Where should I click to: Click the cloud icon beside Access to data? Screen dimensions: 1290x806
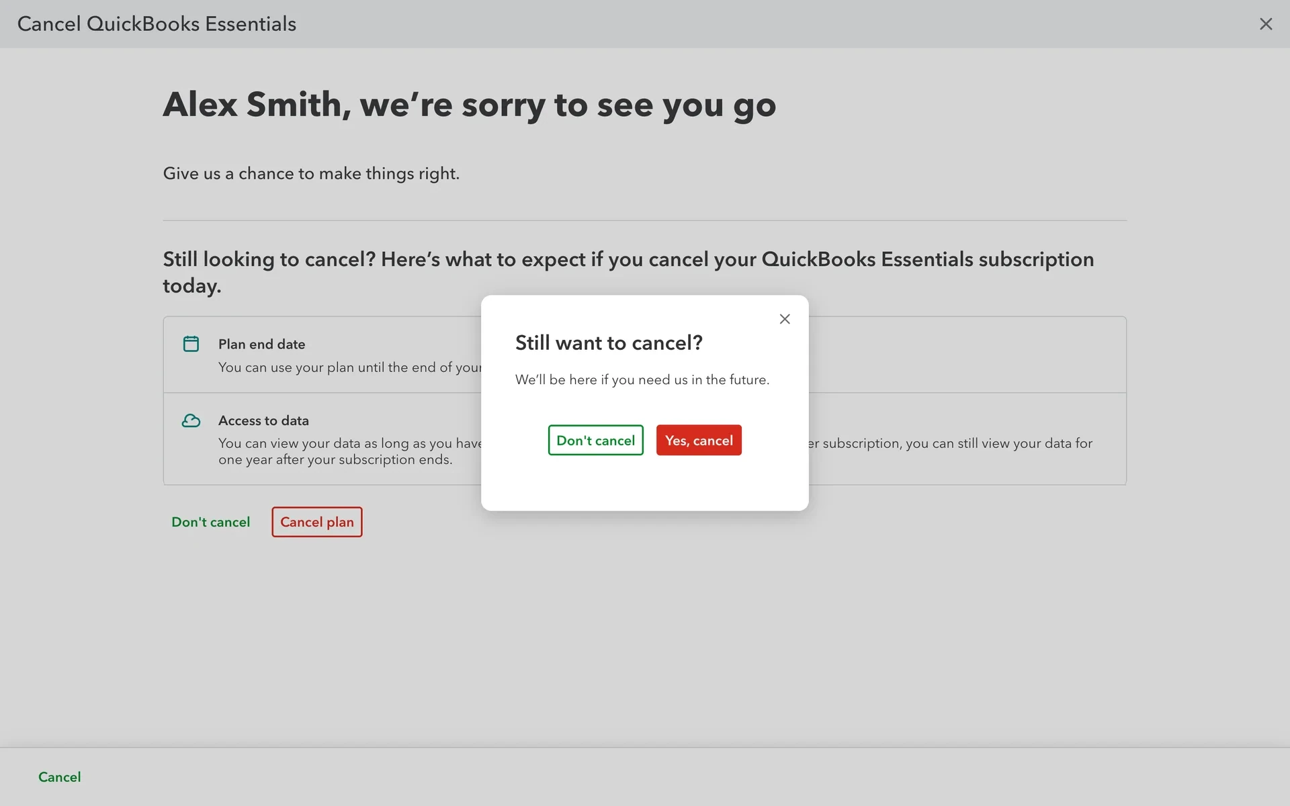click(x=191, y=420)
